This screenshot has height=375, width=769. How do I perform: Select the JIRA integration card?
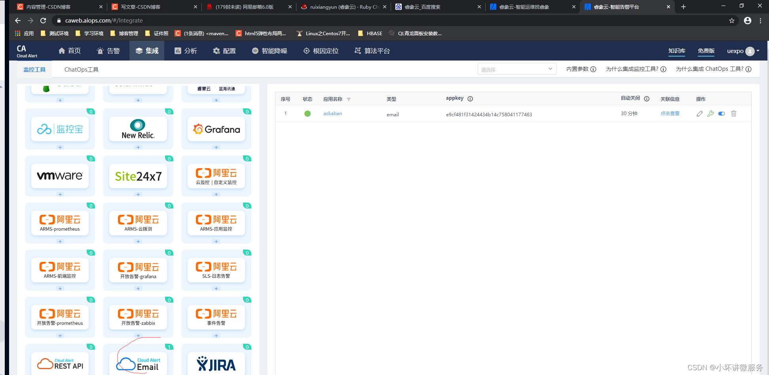coord(216,364)
